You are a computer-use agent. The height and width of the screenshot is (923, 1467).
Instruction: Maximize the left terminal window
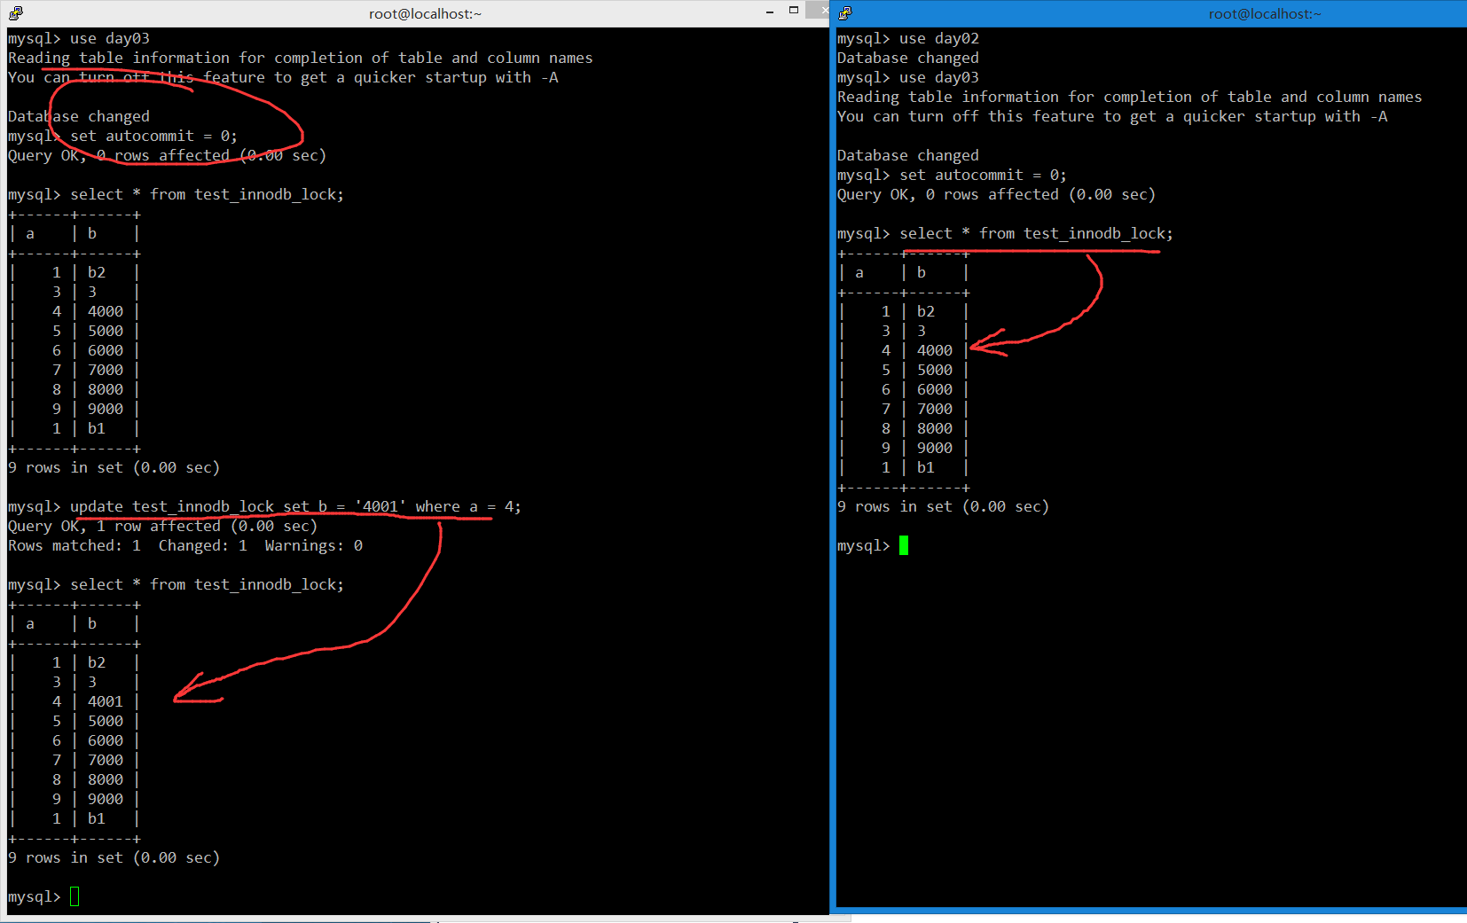(794, 11)
